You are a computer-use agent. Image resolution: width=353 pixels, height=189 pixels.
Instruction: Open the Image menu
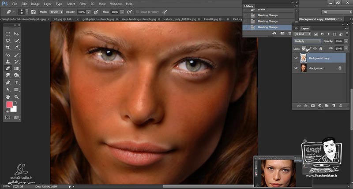[x=35, y=4]
